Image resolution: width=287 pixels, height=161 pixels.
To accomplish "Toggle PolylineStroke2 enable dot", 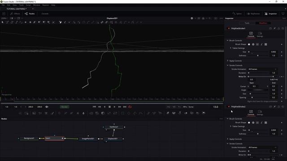I will pyautogui.click(x=228, y=106).
